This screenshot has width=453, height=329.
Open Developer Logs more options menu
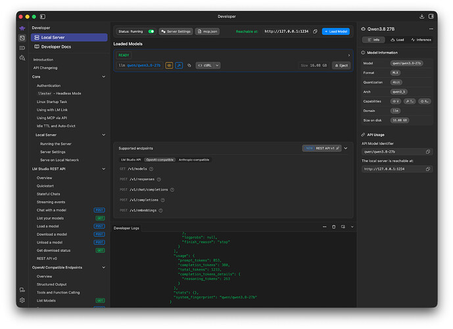tap(324, 227)
